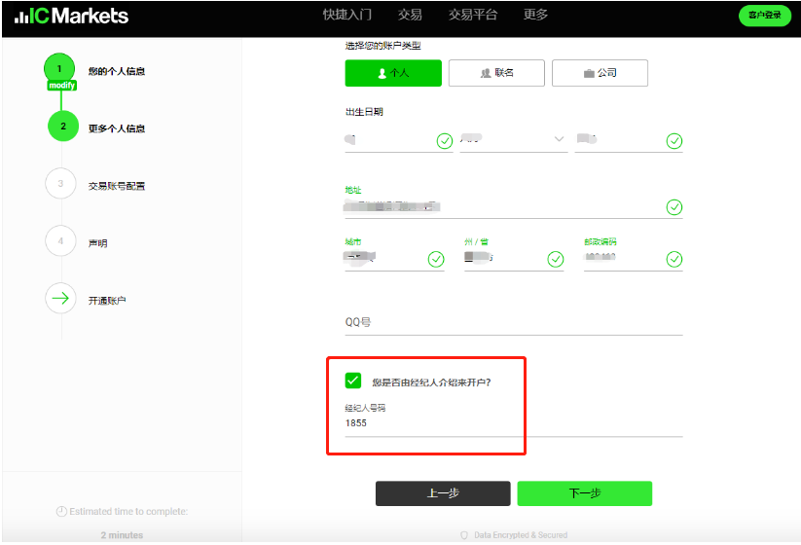
Task: Click the QQ号 input field
Action: (513, 322)
